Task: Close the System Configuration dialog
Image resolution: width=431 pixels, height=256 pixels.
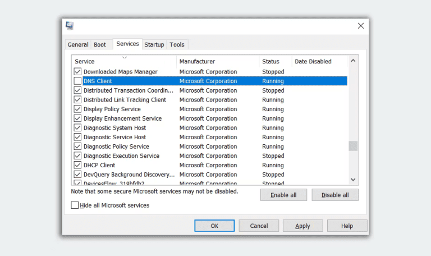Action: 361,26
